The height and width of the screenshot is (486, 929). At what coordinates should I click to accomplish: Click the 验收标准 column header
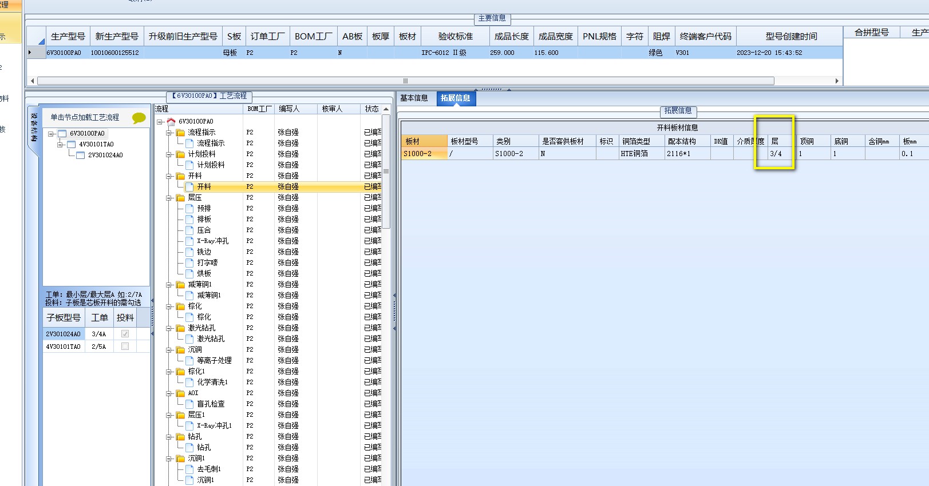[x=456, y=36]
